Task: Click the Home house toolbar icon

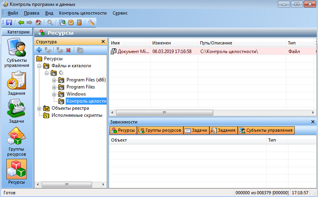Action: 38,22
